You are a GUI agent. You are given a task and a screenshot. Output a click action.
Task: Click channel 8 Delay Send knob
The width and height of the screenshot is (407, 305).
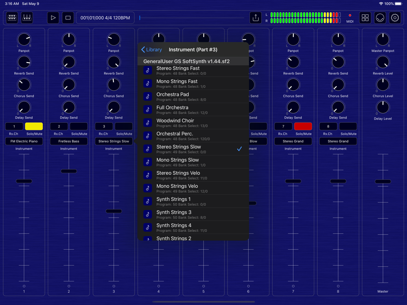(x=338, y=107)
